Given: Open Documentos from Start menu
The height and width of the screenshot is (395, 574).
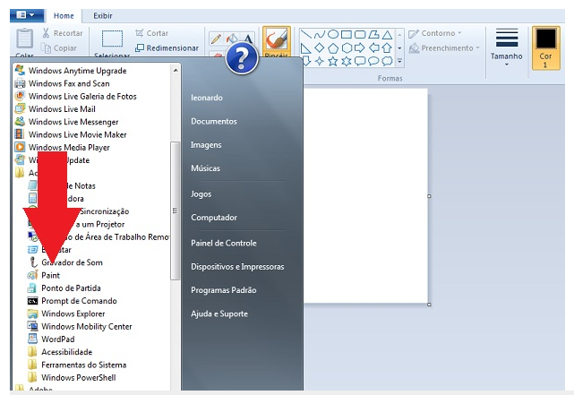Looking at the screenshot, I should [214, 121].
